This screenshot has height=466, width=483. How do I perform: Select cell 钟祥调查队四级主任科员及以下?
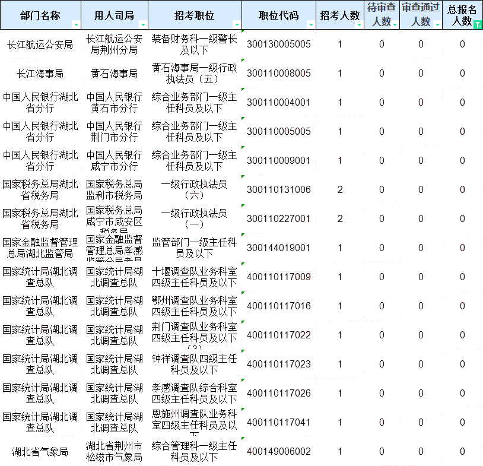(x=195, y=364)
